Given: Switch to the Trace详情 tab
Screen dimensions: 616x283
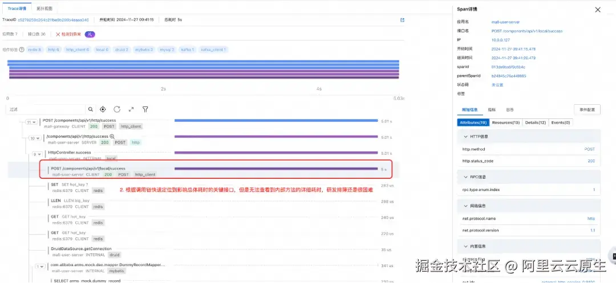Looking at the screenshot, I should 17,8.
